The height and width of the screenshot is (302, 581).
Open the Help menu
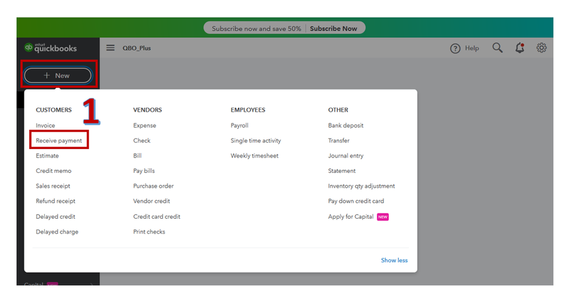click(465, 48)
